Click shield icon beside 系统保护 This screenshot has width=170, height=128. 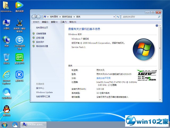(34, 42)
